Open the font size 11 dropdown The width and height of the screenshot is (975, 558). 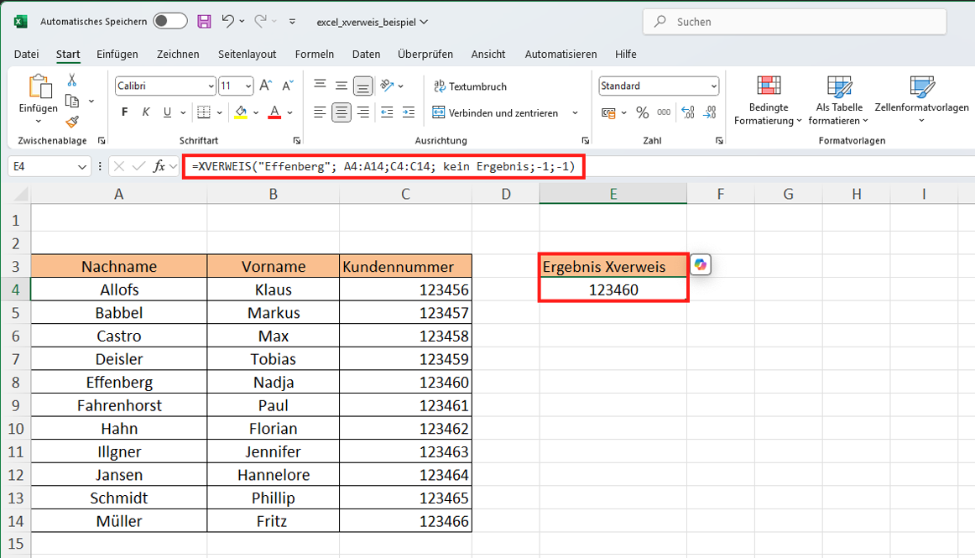coord(248,86)
